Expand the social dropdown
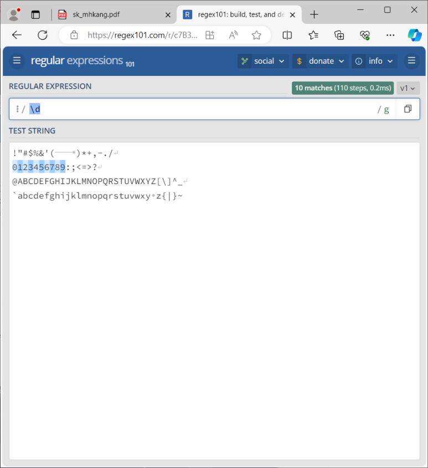 pyautogui.click(x=263, y=61)
